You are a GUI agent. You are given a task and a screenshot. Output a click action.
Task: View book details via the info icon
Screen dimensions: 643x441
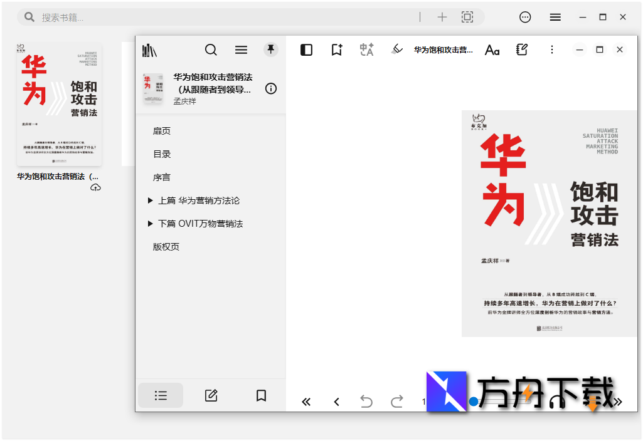tap(270, 88)
